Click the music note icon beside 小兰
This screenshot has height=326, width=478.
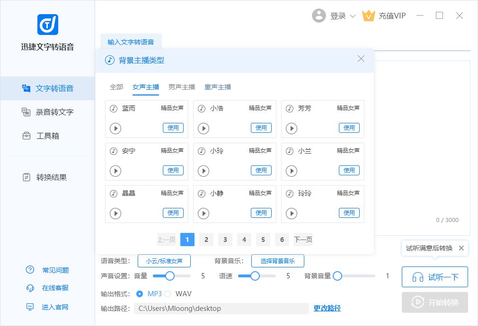pos(290,151)
